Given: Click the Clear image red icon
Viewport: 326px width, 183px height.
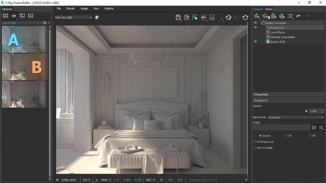Looking at the screenshot, I should click(187, 17).
